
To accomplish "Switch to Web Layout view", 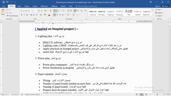I will [x=146, y=94].
